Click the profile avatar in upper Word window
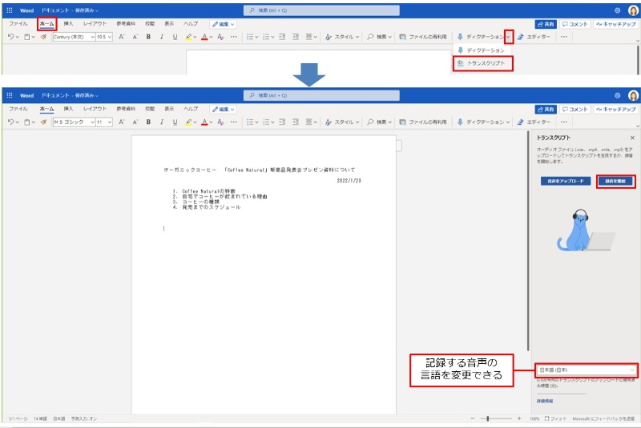The width and height of the screenshot is (641, 428). 633,10
